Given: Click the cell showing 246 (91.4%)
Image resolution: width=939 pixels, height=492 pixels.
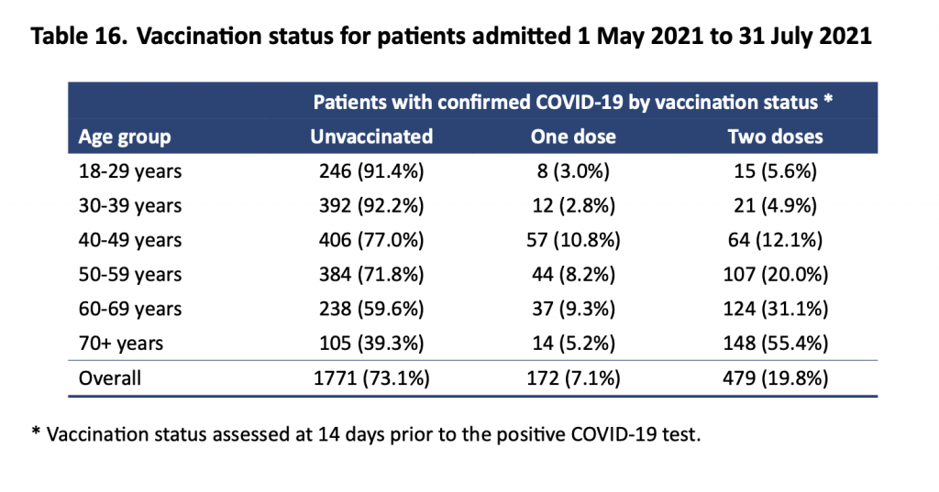Looking at the screenshot, I should [371, 171].
